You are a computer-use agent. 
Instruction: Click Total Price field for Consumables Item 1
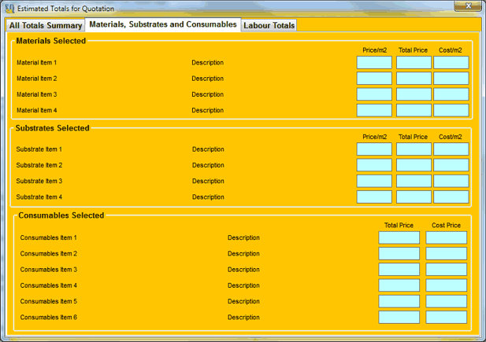tap(399, 237)
